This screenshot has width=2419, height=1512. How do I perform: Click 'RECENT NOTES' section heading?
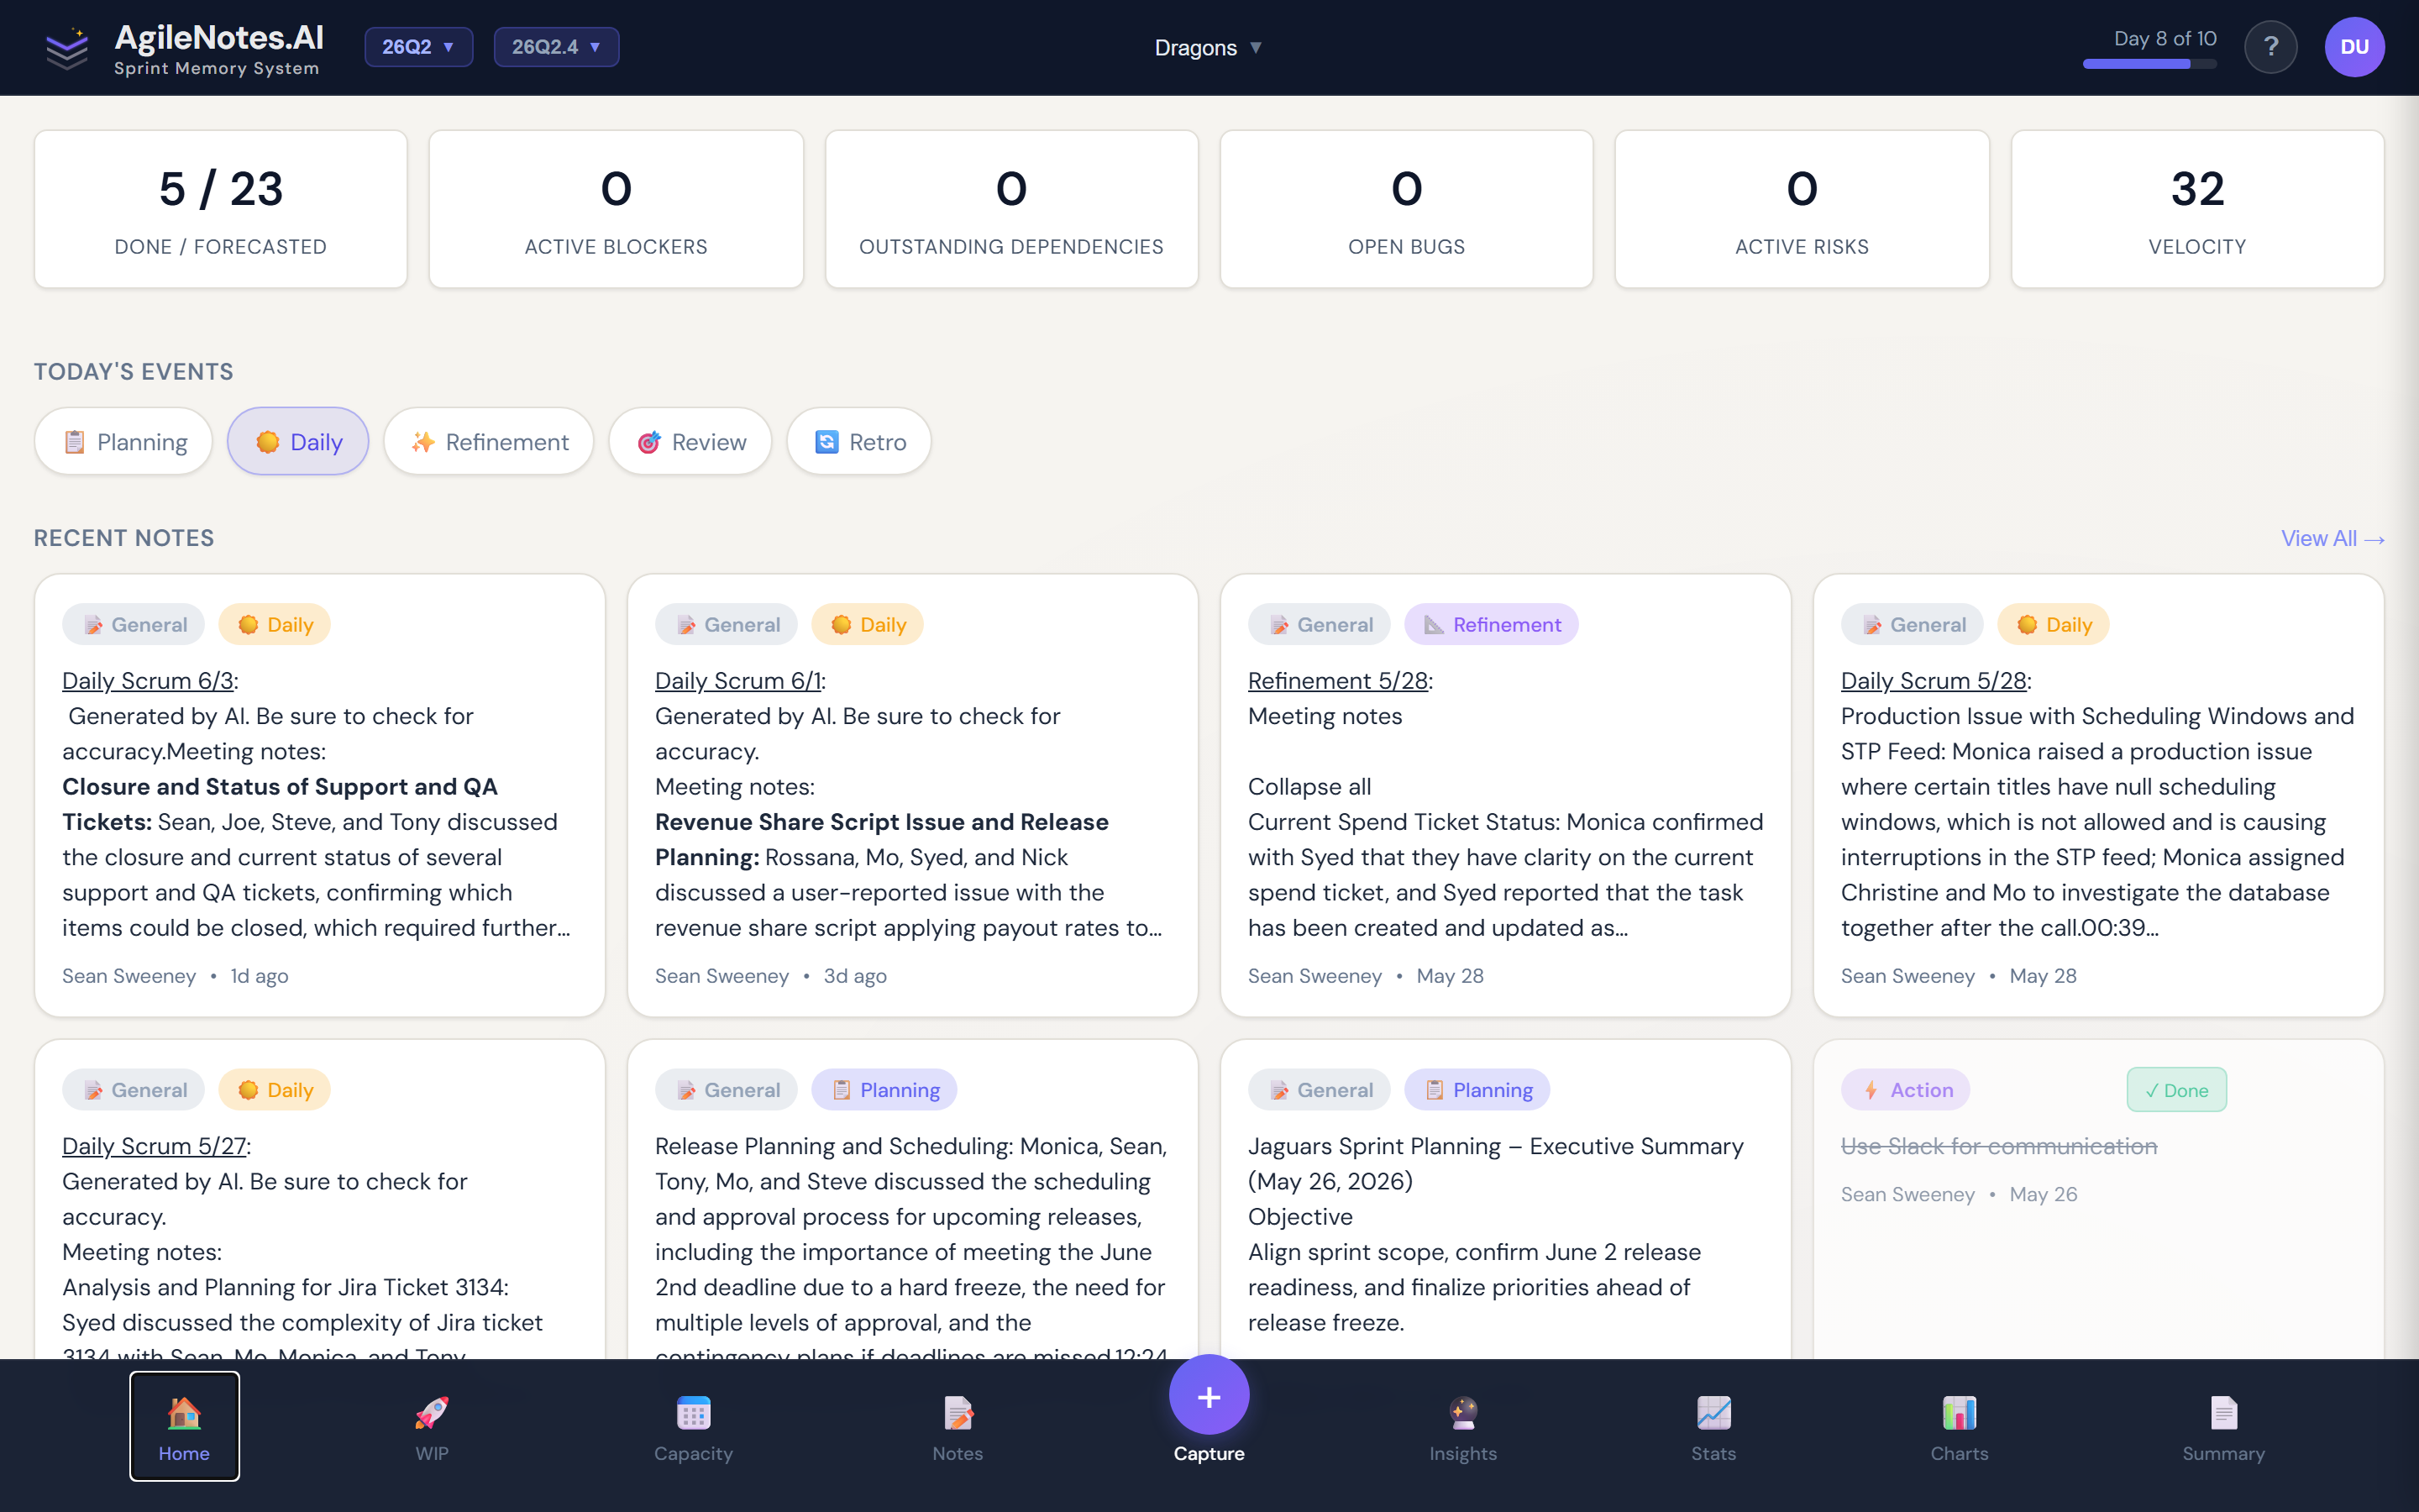124,538
